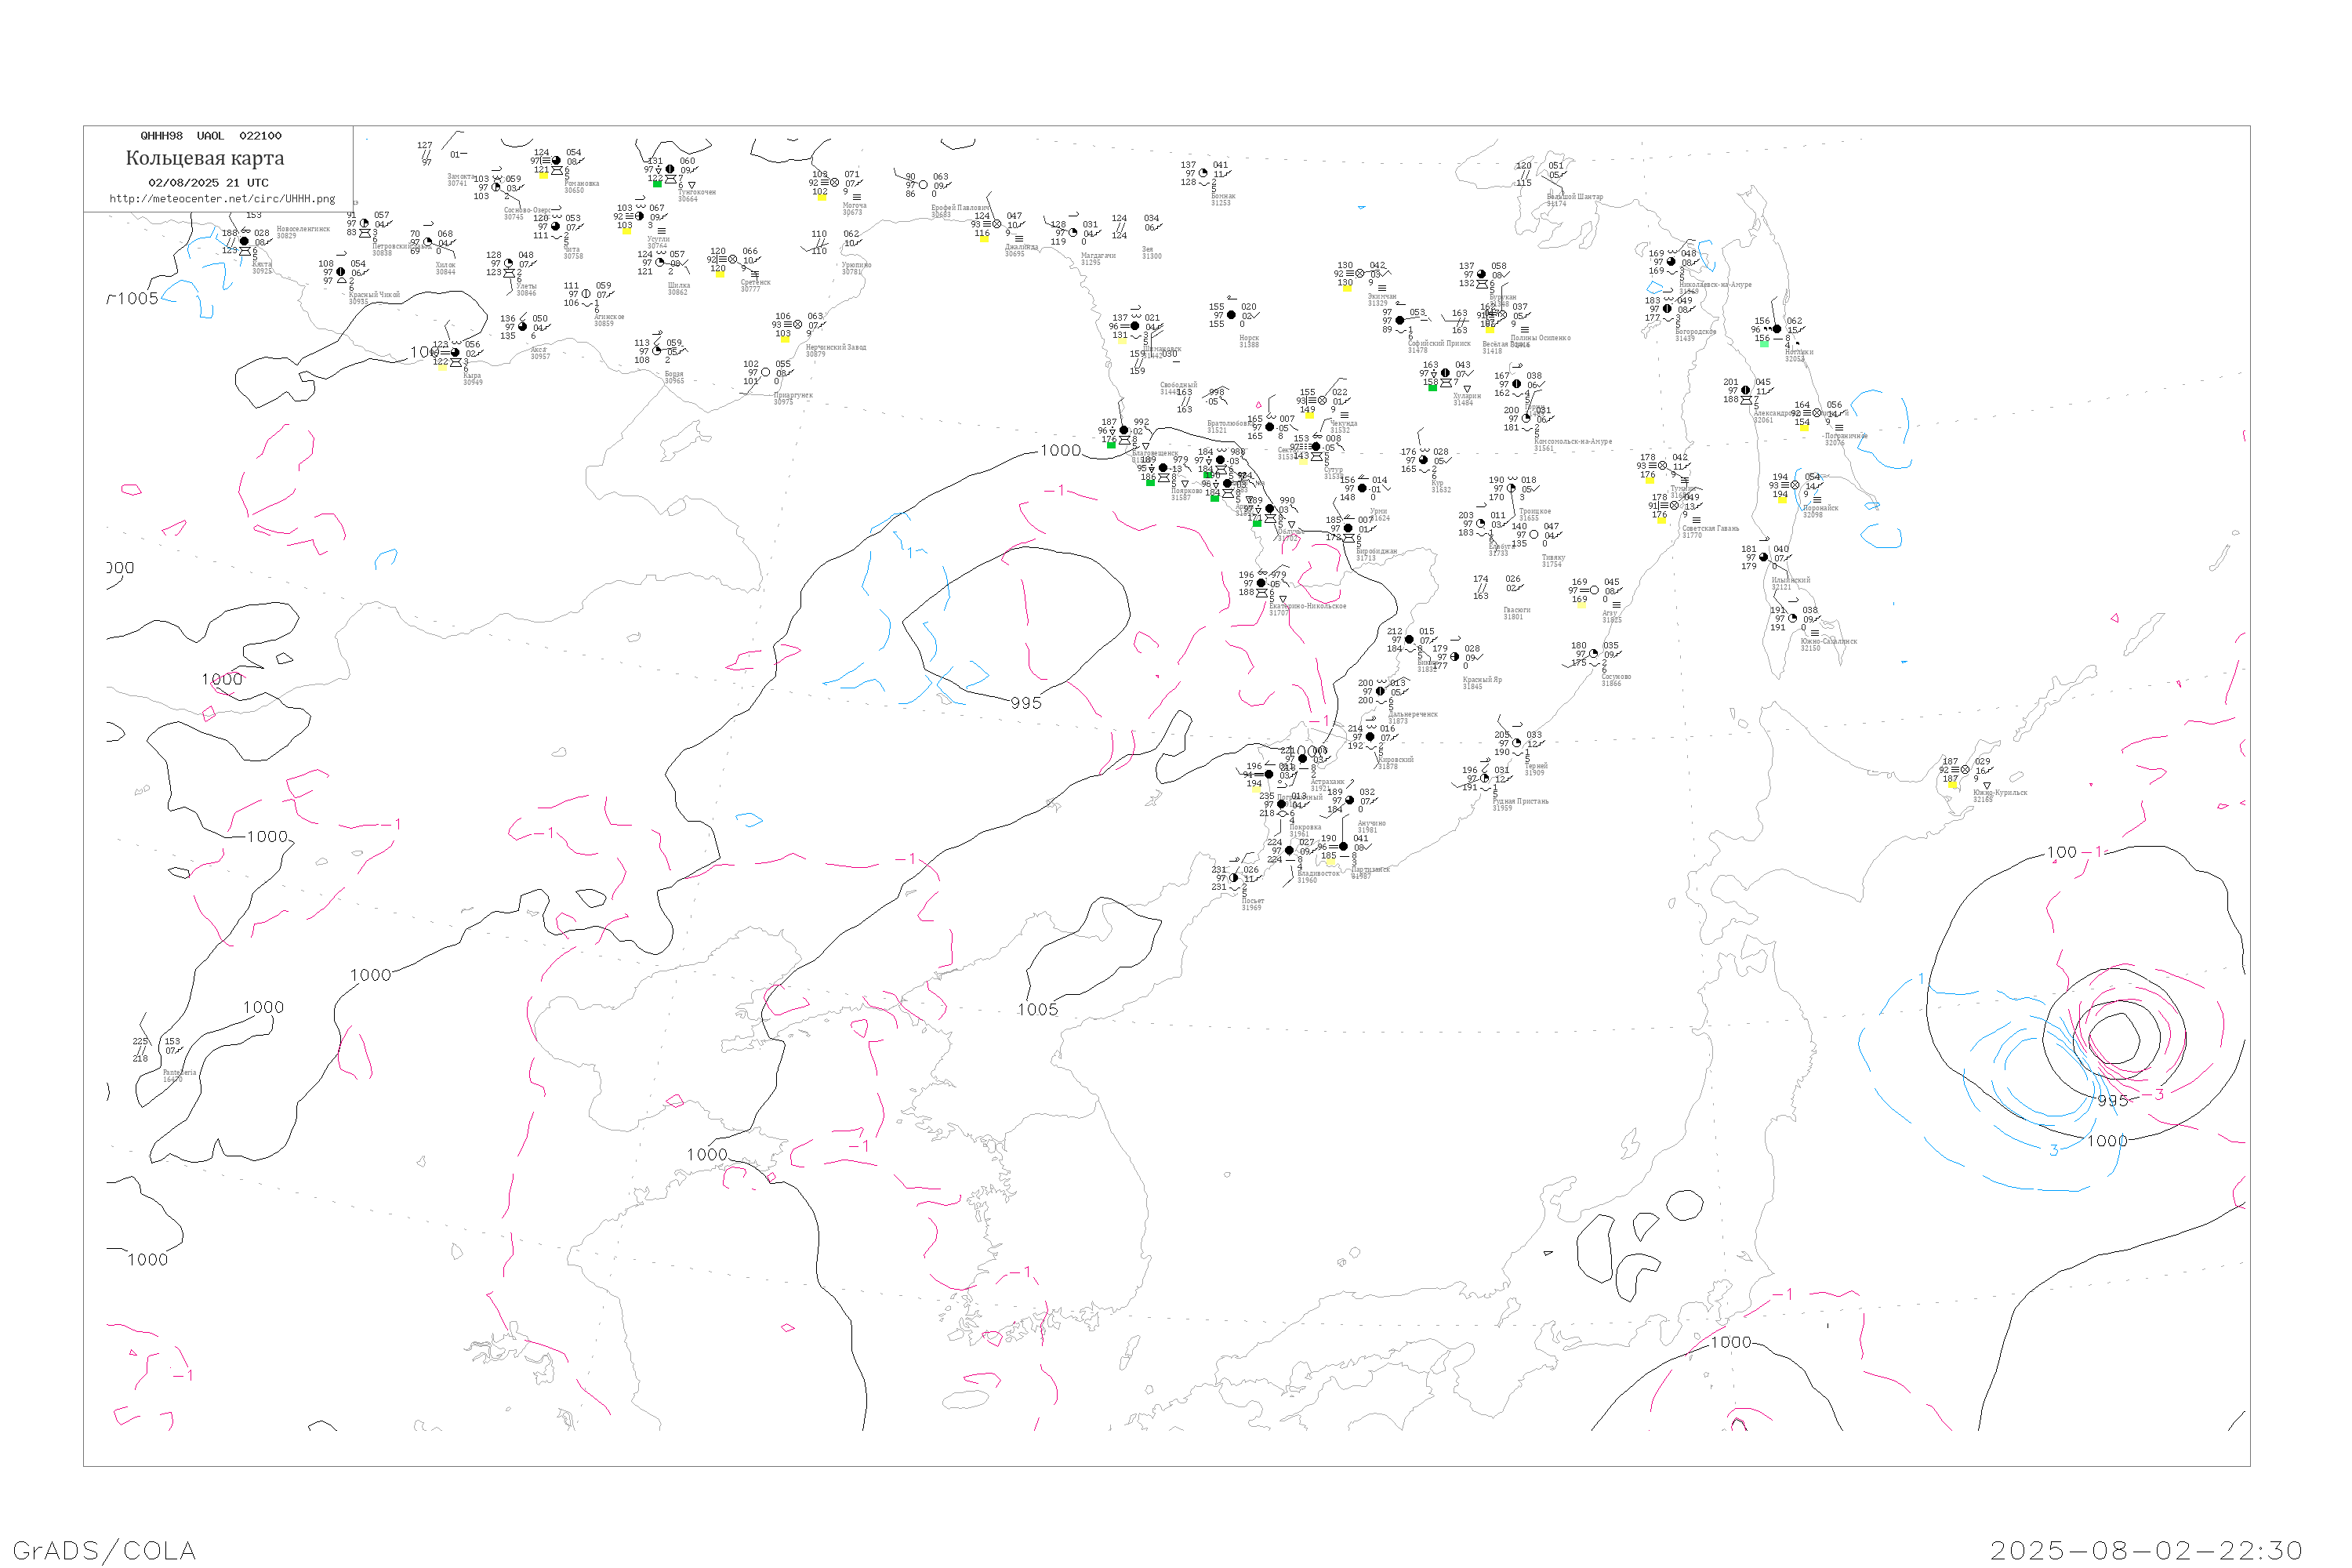Click the Могоча obscured-sky station symbol

[x=834, y=183]
